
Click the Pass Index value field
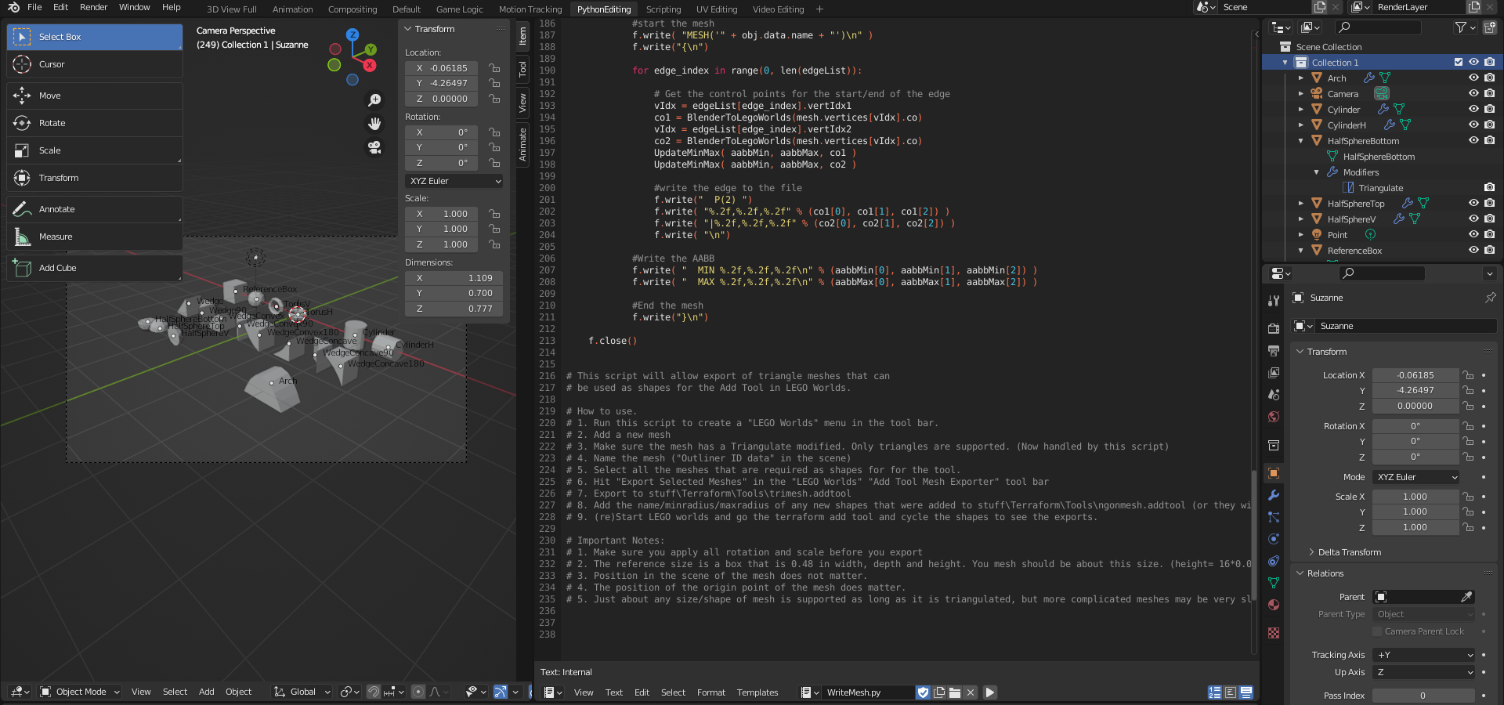pos(1423,696)
